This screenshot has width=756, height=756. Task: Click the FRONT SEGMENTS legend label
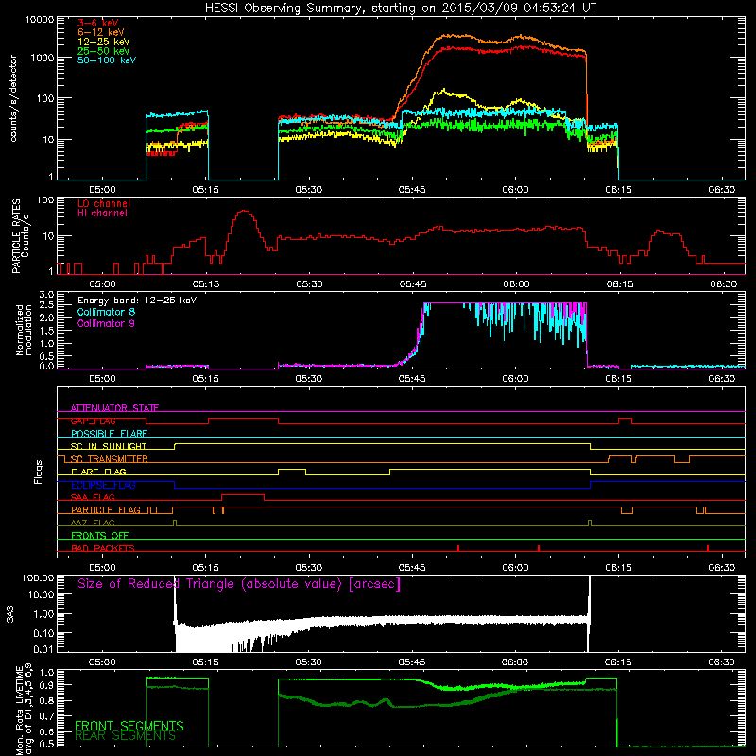[x=129, y=726]
